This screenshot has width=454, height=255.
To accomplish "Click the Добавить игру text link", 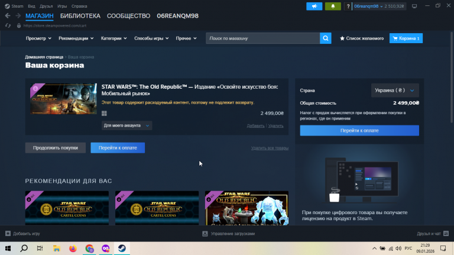I will (x=27, y=234).
